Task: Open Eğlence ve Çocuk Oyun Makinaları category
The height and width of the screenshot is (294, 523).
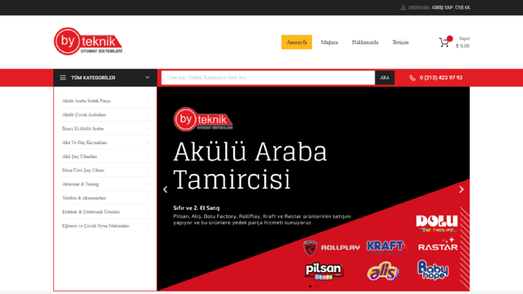Action: tap(96, 225)
